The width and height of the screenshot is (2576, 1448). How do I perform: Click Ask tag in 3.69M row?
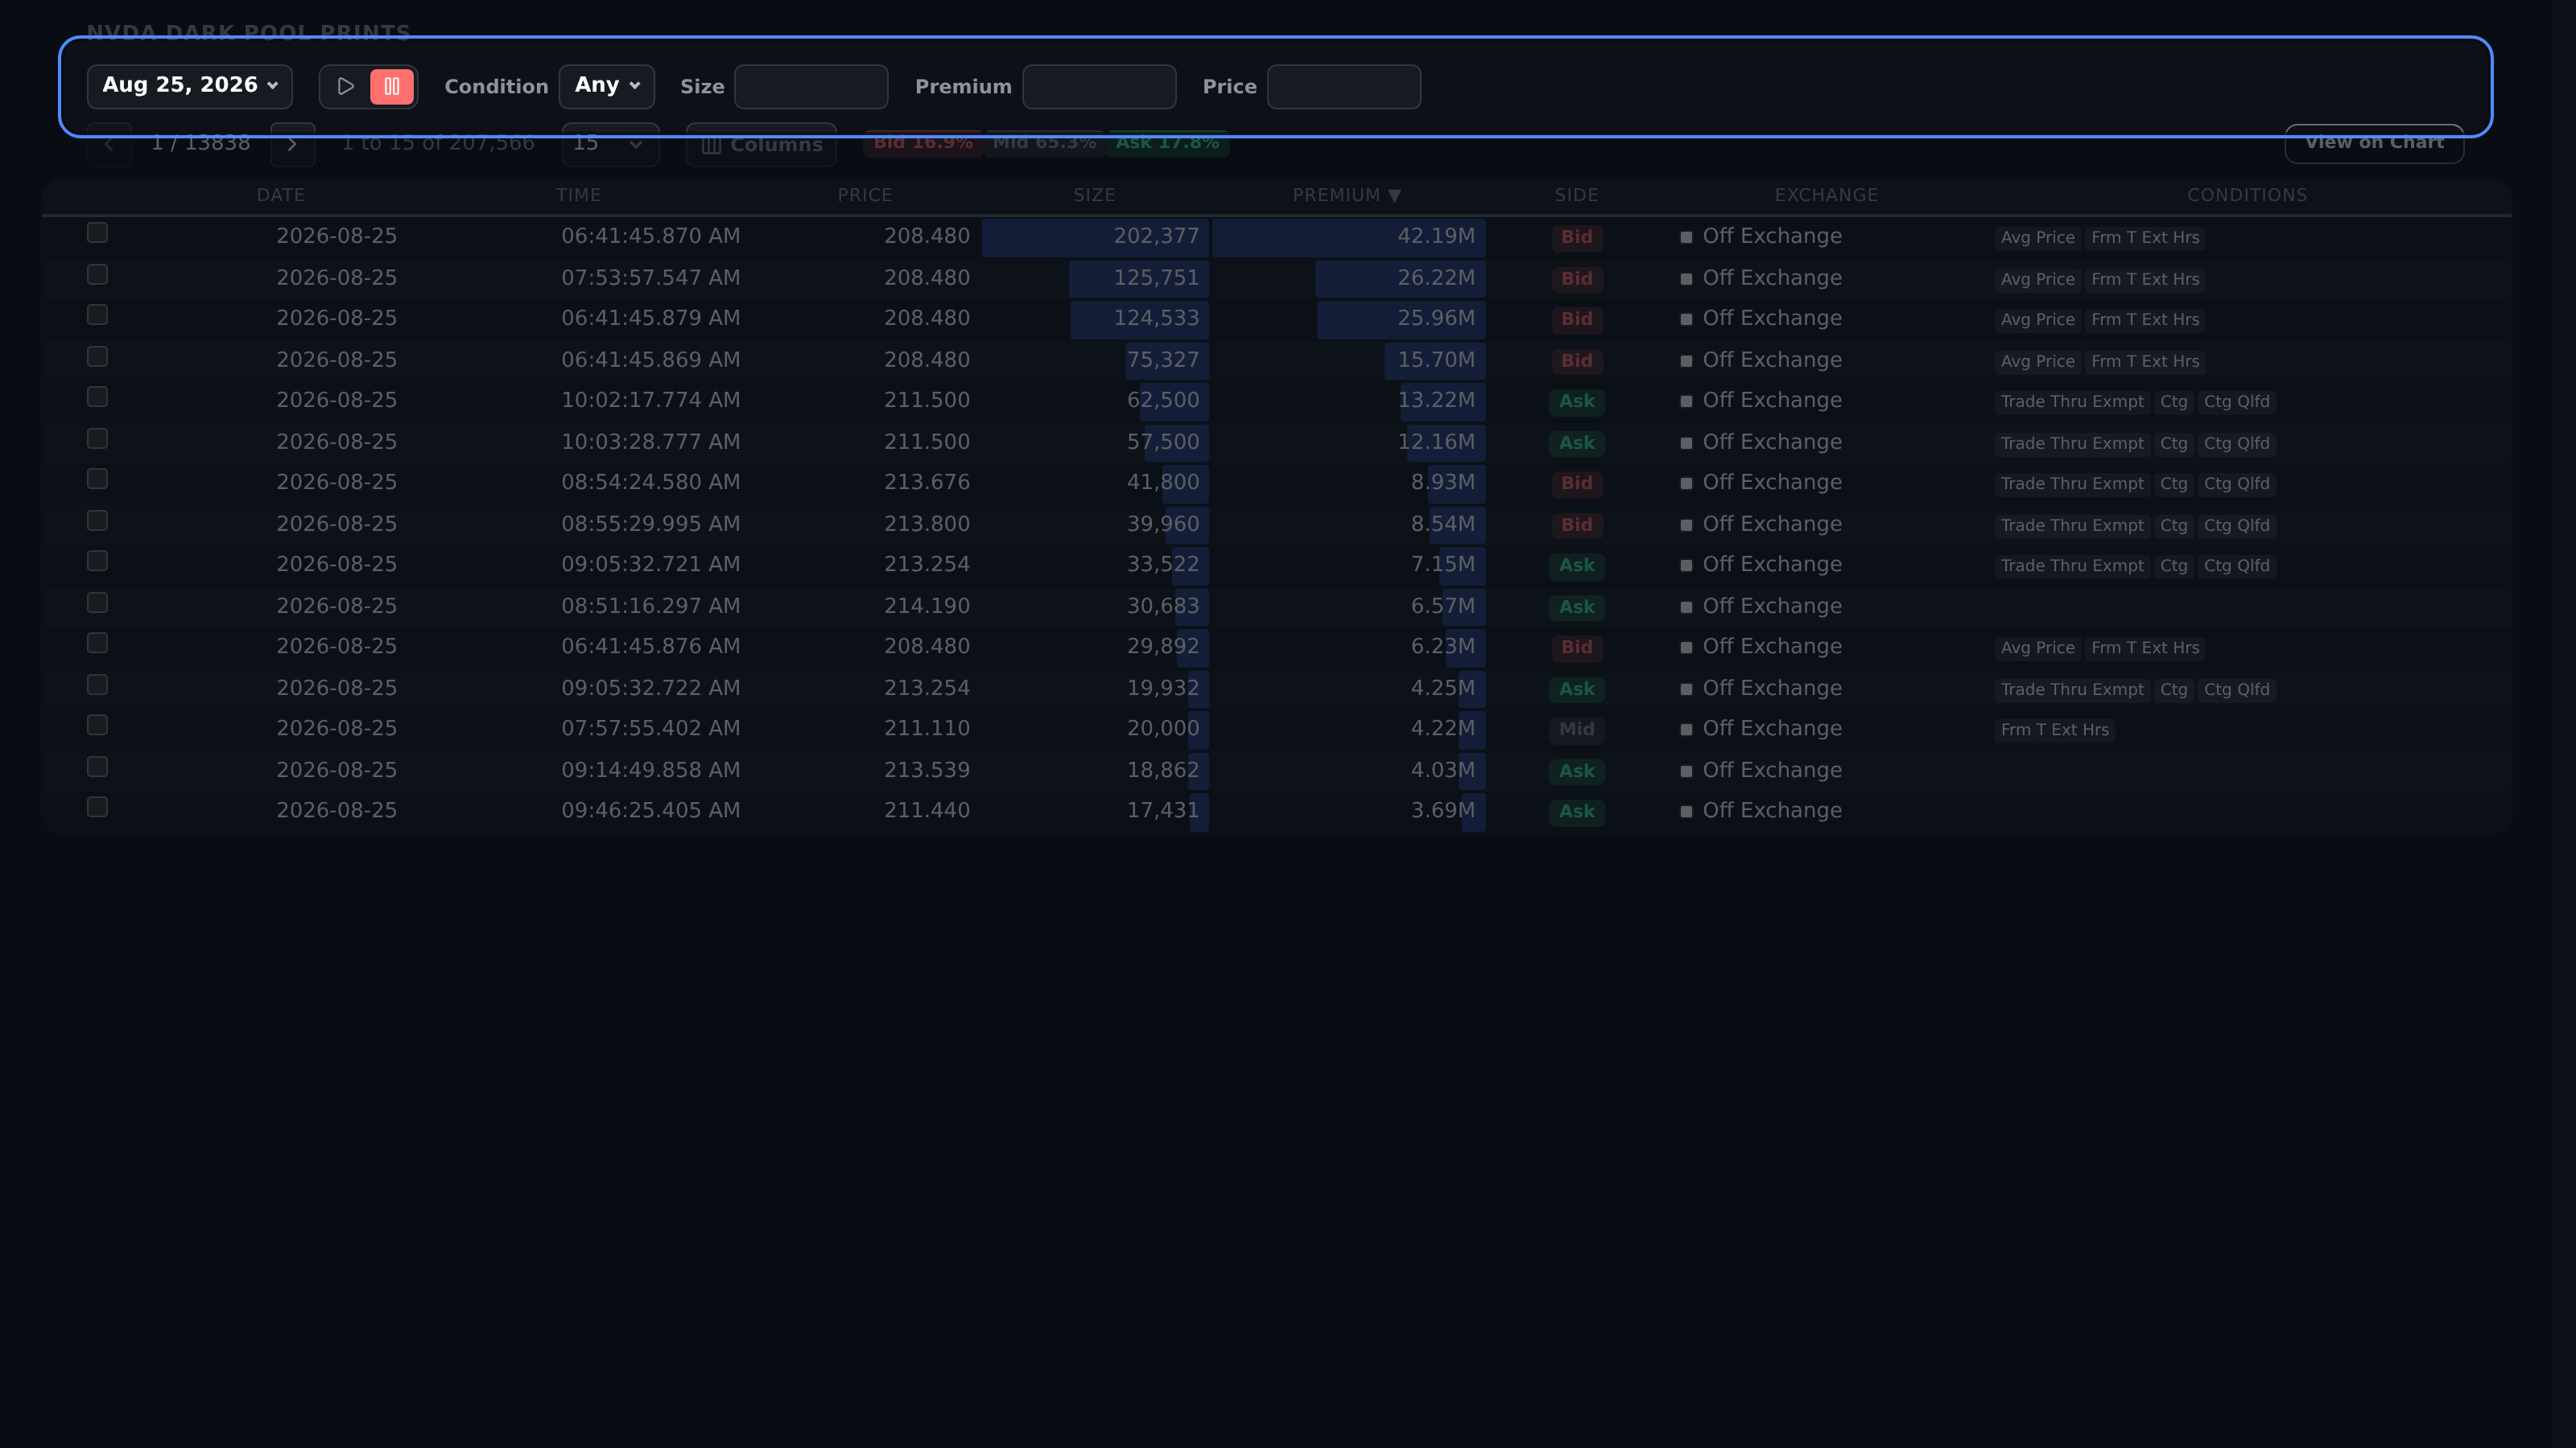pyautogui.click(x=1577, y=812)
